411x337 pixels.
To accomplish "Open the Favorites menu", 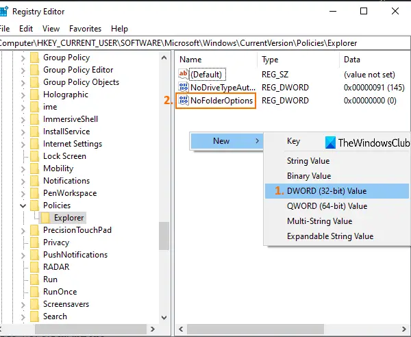I will [x=85, y=28].
